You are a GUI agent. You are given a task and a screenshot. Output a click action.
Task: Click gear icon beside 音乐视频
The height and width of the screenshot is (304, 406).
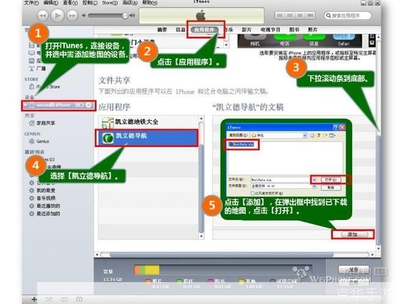[x=32, y=198]
